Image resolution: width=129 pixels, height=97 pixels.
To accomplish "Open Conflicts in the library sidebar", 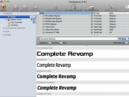I will point(14,25).
